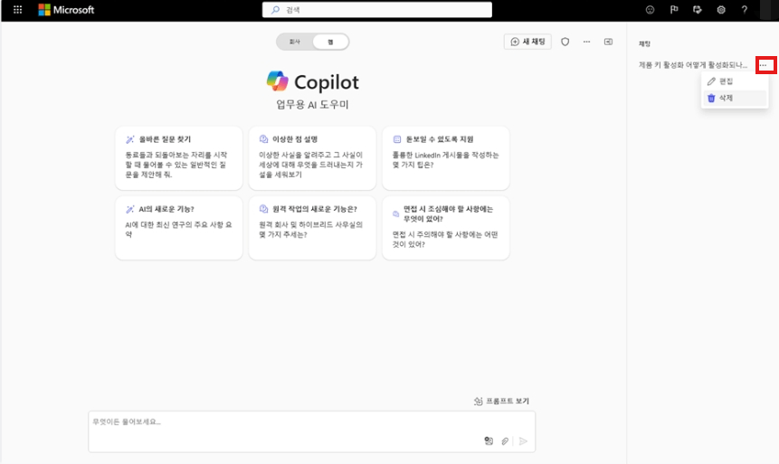Click the chat reply arrow icon in header
Screen dimensions: 779x464
[697, 9]
